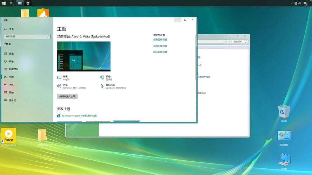
Task: Select the folder icon at top of desktop
Action: pyautogui.click(x=25, y=13)
